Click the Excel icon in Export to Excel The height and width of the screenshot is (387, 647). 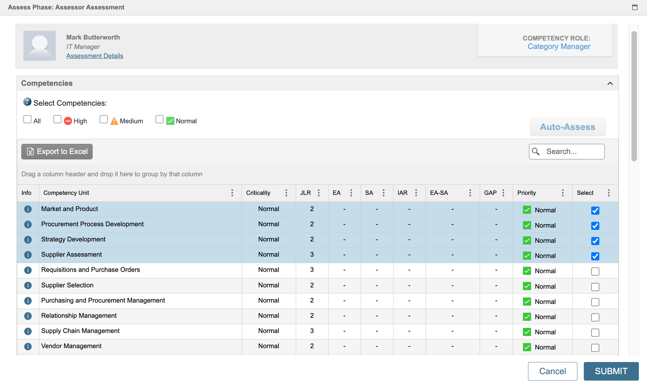[x=30, y=152]
